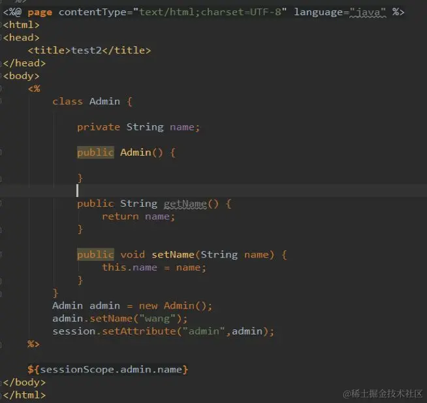Click highlighted 'public' before void setName
This screenshot has height=403, width=427.
(x=95, y=254)
